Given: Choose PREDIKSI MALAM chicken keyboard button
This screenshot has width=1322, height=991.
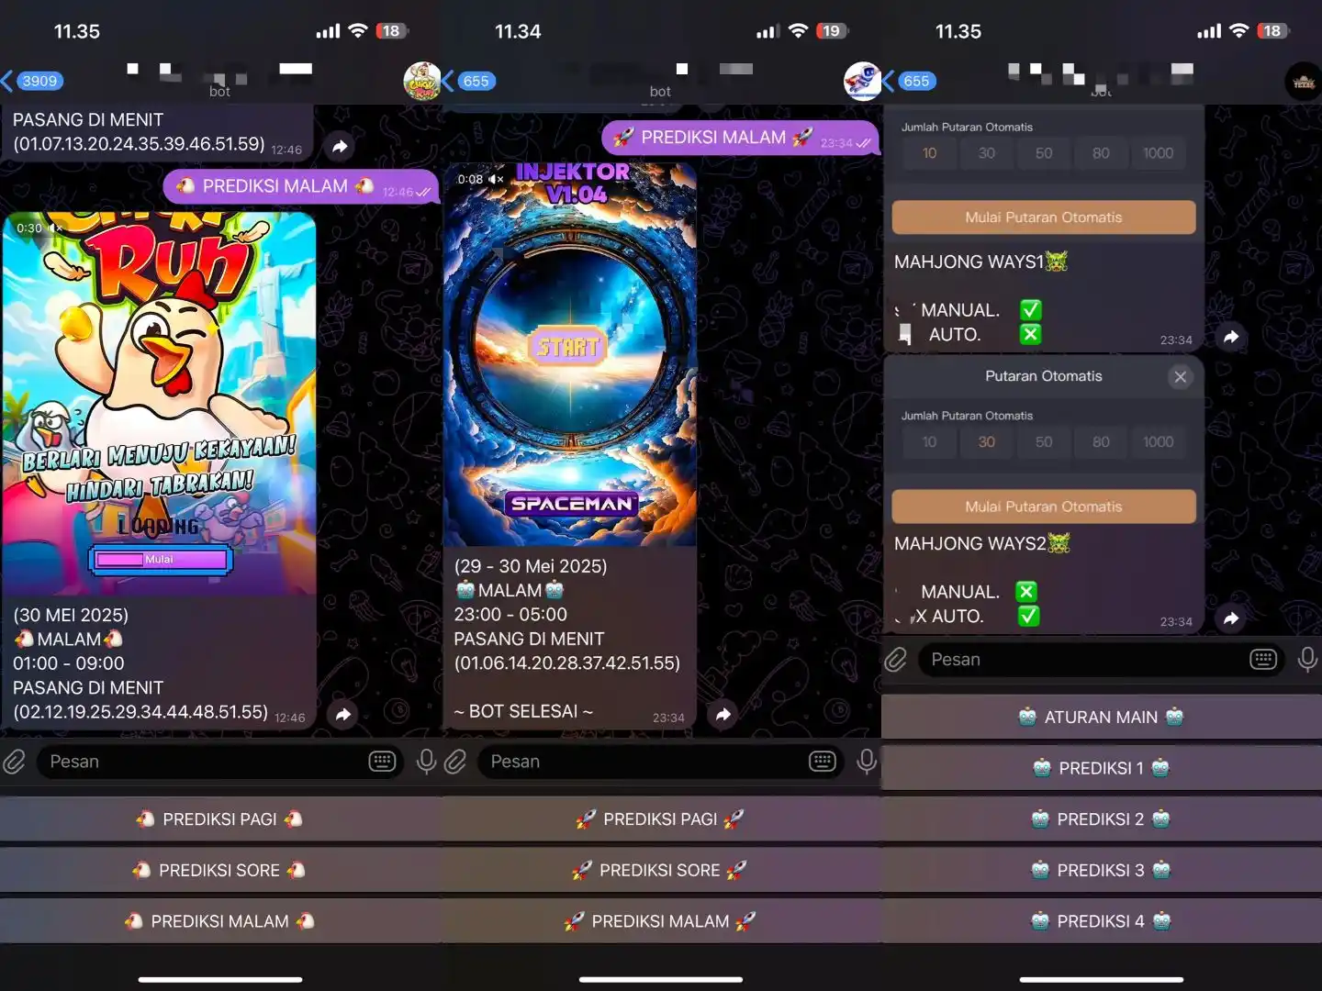Looking at the screenshot, I should (x=220, y=921).
